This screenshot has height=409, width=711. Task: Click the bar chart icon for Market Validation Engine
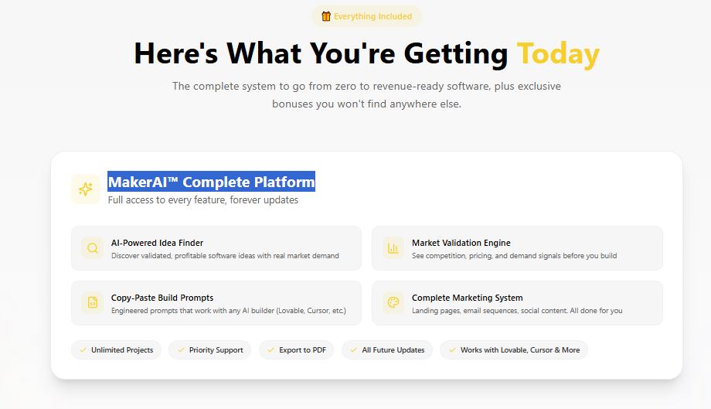tap(393, 248)
